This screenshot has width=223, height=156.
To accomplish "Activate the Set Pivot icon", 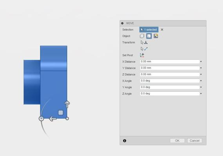I will (x=142, y=55).
